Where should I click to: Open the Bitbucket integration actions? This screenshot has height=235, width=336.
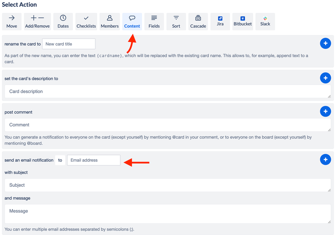tap(242, 21)
